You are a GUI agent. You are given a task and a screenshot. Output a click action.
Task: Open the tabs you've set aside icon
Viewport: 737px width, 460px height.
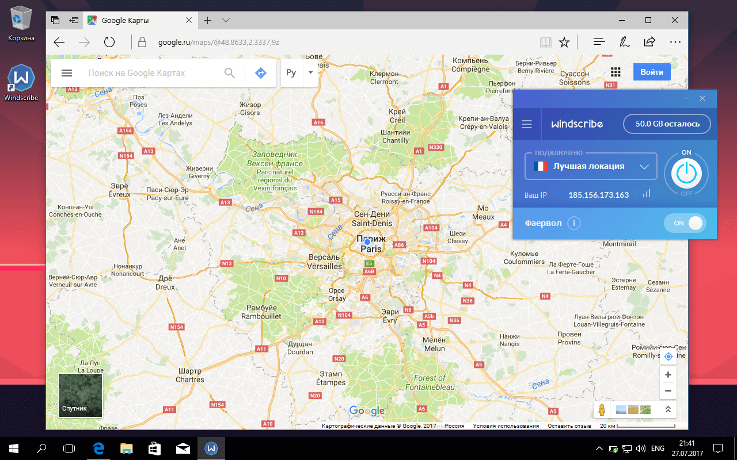click(x=55, y=20)
